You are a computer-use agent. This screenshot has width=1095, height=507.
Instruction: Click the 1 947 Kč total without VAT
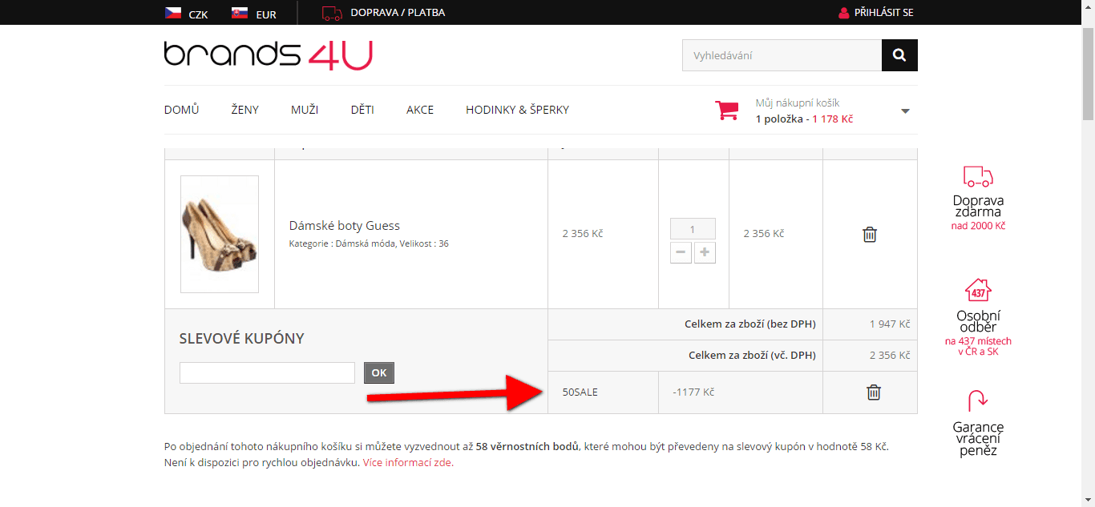tap(890, 324)
